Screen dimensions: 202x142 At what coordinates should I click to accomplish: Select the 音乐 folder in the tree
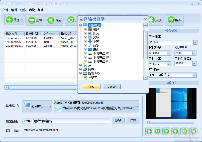[96, 45]
